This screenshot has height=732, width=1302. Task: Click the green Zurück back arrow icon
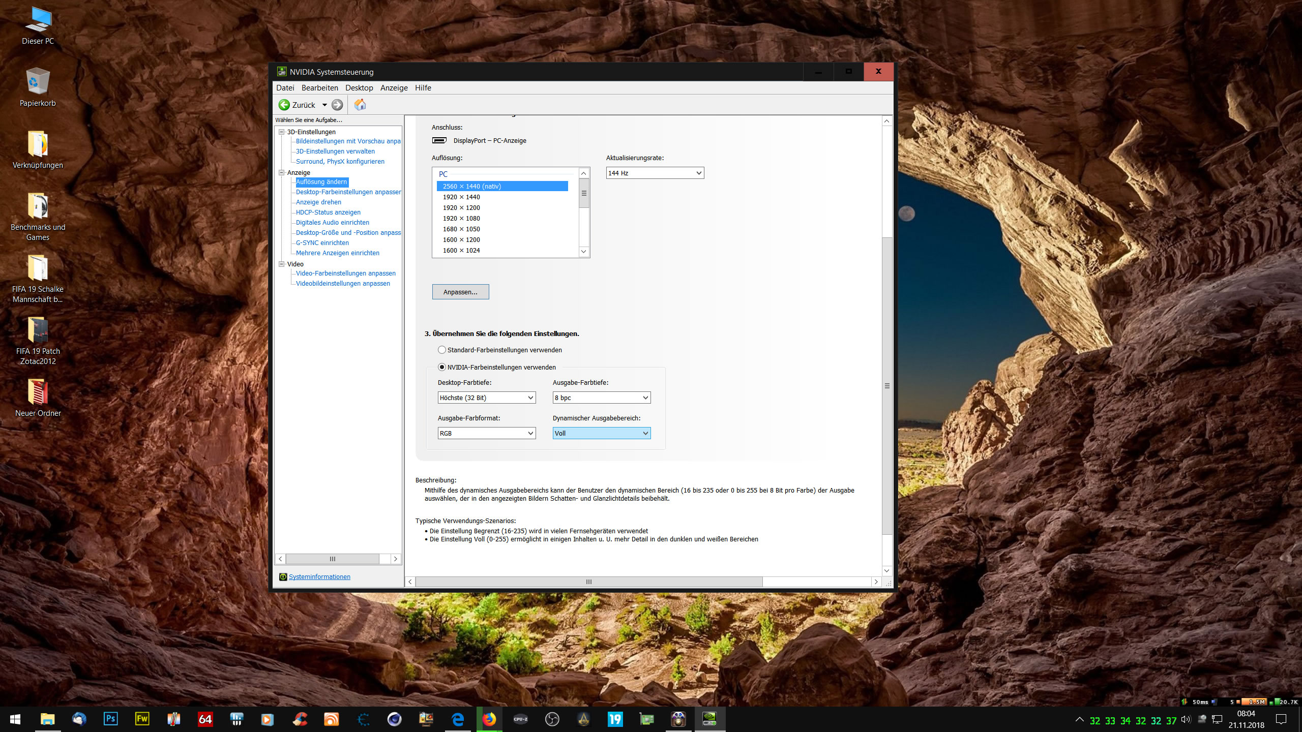pyautogui.click(x=284, y=105)
